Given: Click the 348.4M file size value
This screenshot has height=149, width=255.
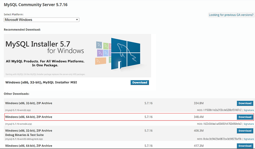Looking at the screenshot, I should click(x=199, y=117).
